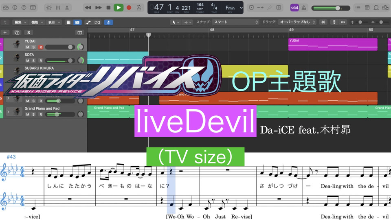
Task: Open the Mixer faders icon
Action: pyautogui.click(x=58, y=7)
